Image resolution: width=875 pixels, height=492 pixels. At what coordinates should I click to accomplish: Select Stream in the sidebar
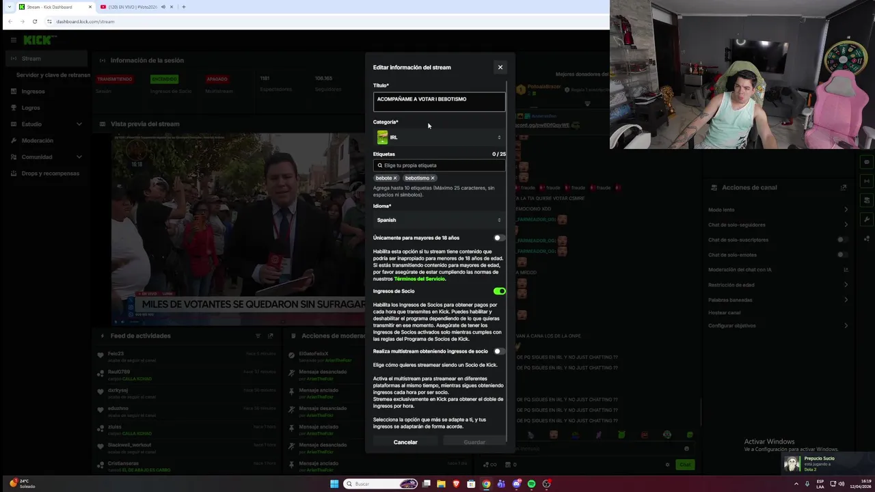point(45,59)
